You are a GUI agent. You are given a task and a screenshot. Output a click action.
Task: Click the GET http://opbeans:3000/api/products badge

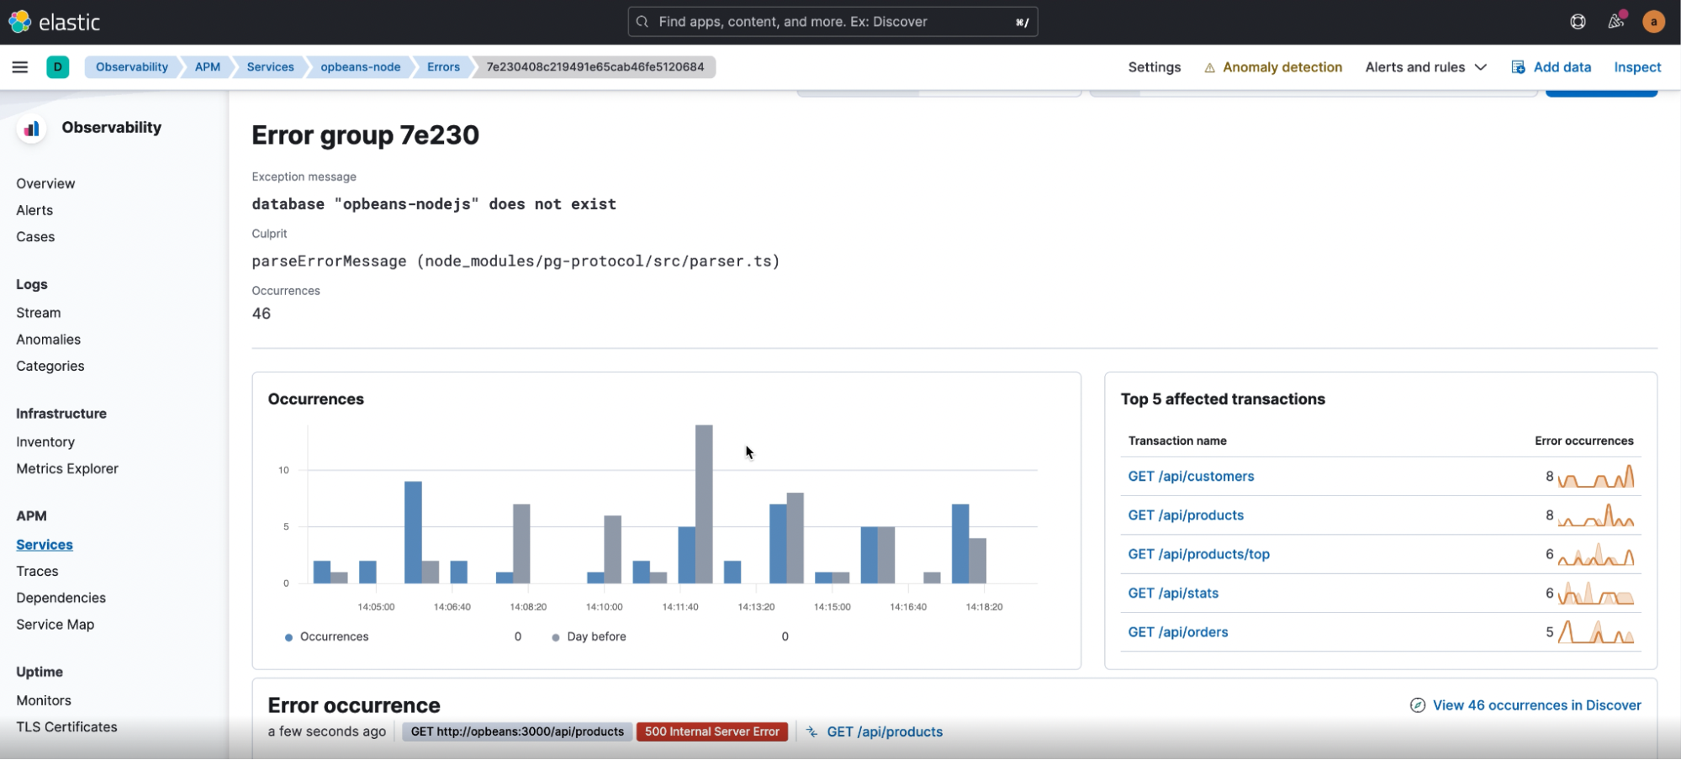(x=517, y=732)
